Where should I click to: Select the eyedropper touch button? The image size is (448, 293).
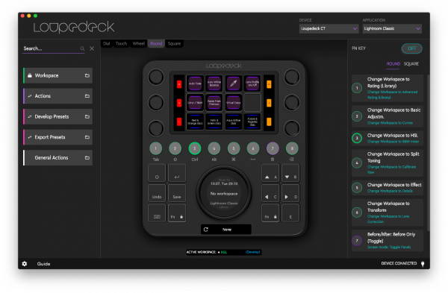pyautogui.click(x=234, y=84)
